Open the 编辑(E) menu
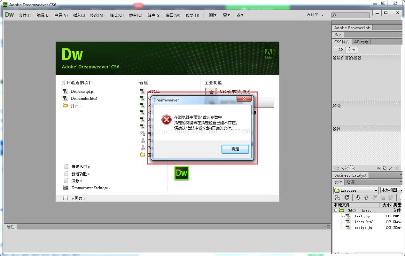 pyautogui.click(x=43, y=15)
